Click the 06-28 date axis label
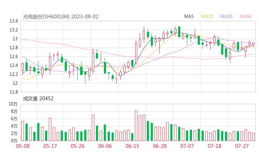 click(x=160, y=146)
